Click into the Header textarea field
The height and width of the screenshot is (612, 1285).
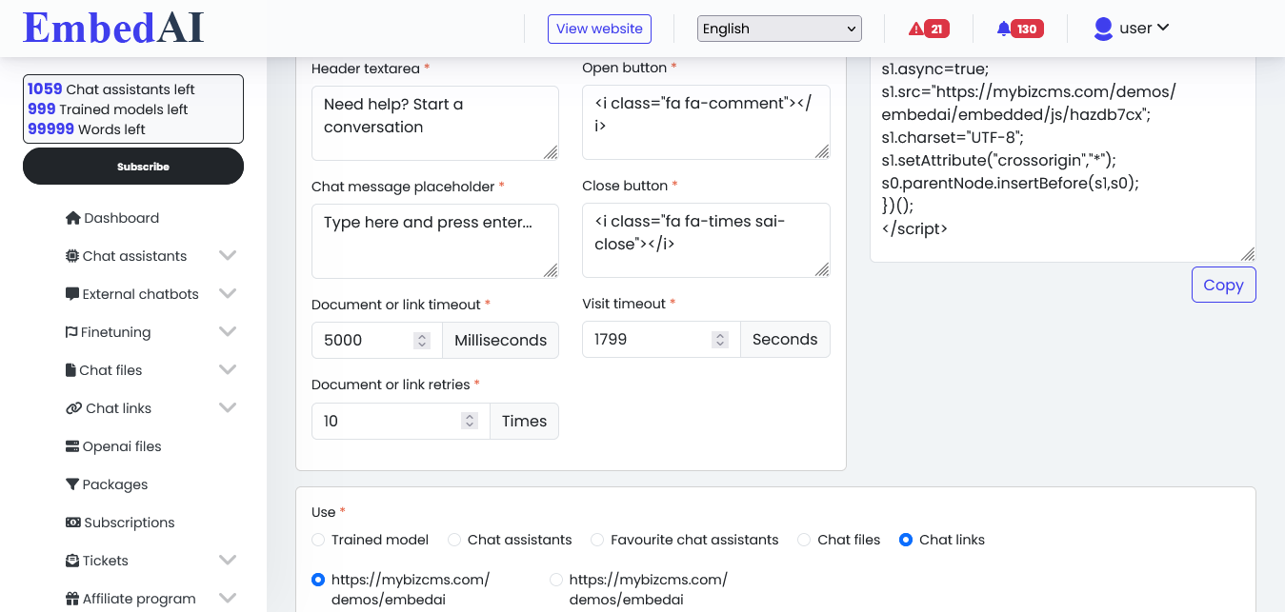[435, 123]
